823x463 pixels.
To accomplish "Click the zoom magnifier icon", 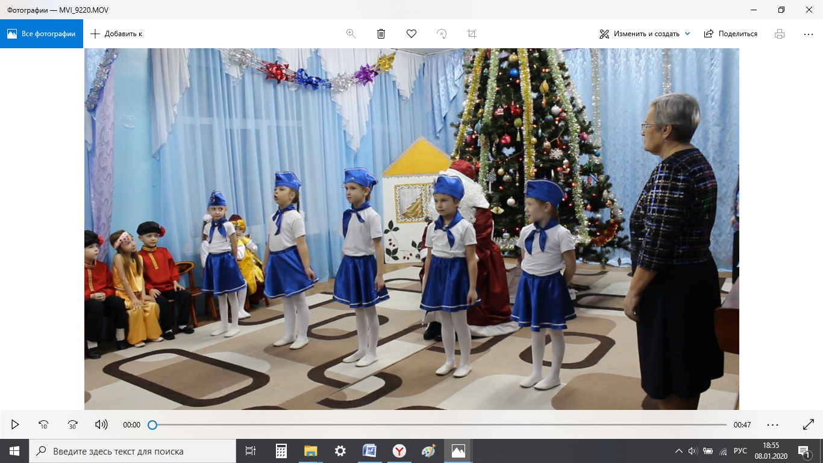I will click(351, 34).
